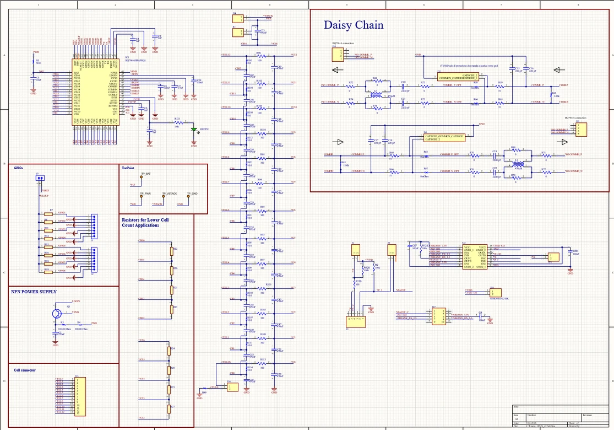This screenshot has width=614, height=430.
Task: Select the L2 470uH common-mode choke
Action: click(x=377, y=94)
